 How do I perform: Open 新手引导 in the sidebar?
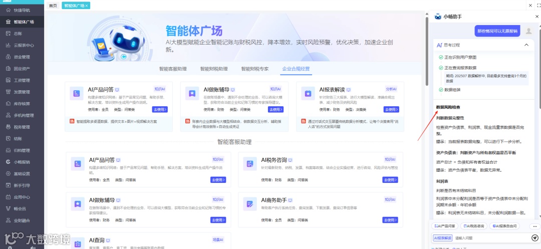[22, 185]
